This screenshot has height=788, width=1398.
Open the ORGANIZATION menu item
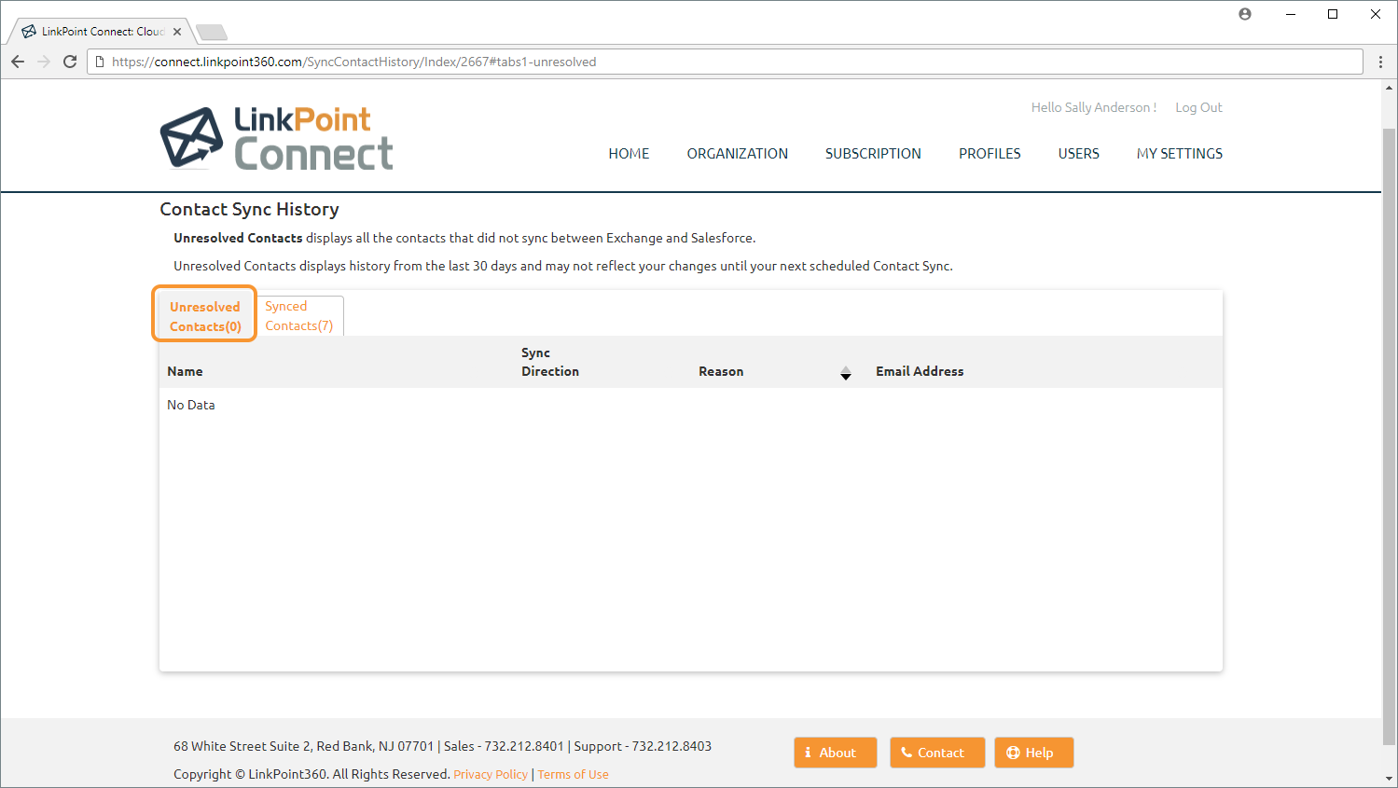(x=738, y=154)
